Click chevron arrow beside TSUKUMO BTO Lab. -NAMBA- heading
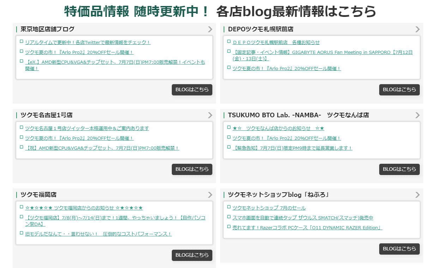This screenshot has height=268, width=442. click(x=418, y=115)
